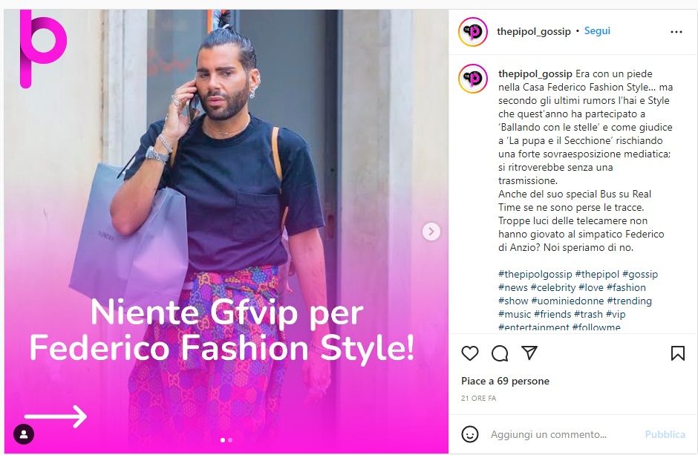Click the avatar beside the caption
The image size is (698, 455).
click(473, 79)
